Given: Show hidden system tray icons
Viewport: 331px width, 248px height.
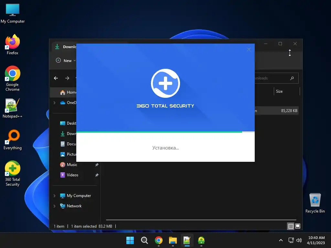Looking at the screenshot, I should pos(281,240).
